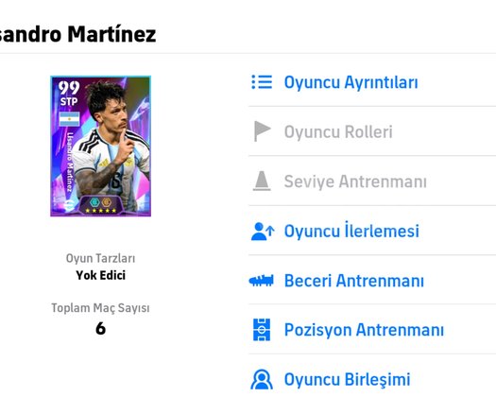Click the boot icon for Beceri Antrenmanı
The image size is (496, 397).
pyautogui.click(x=262, y=281)
